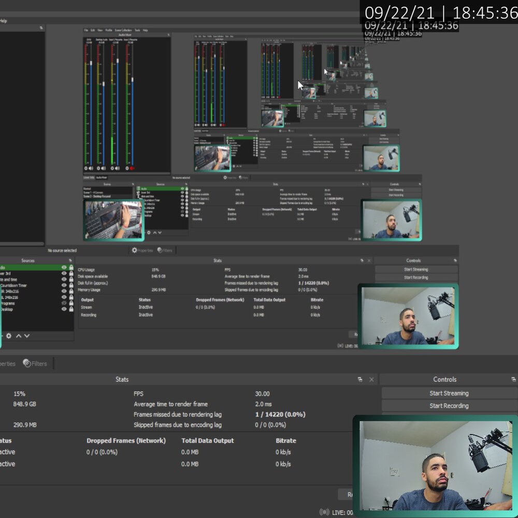Close the largest Stats dock with X

click(371, 380)
